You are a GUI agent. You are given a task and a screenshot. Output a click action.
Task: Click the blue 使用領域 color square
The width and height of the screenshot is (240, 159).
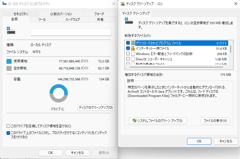(x=9, y=61)
